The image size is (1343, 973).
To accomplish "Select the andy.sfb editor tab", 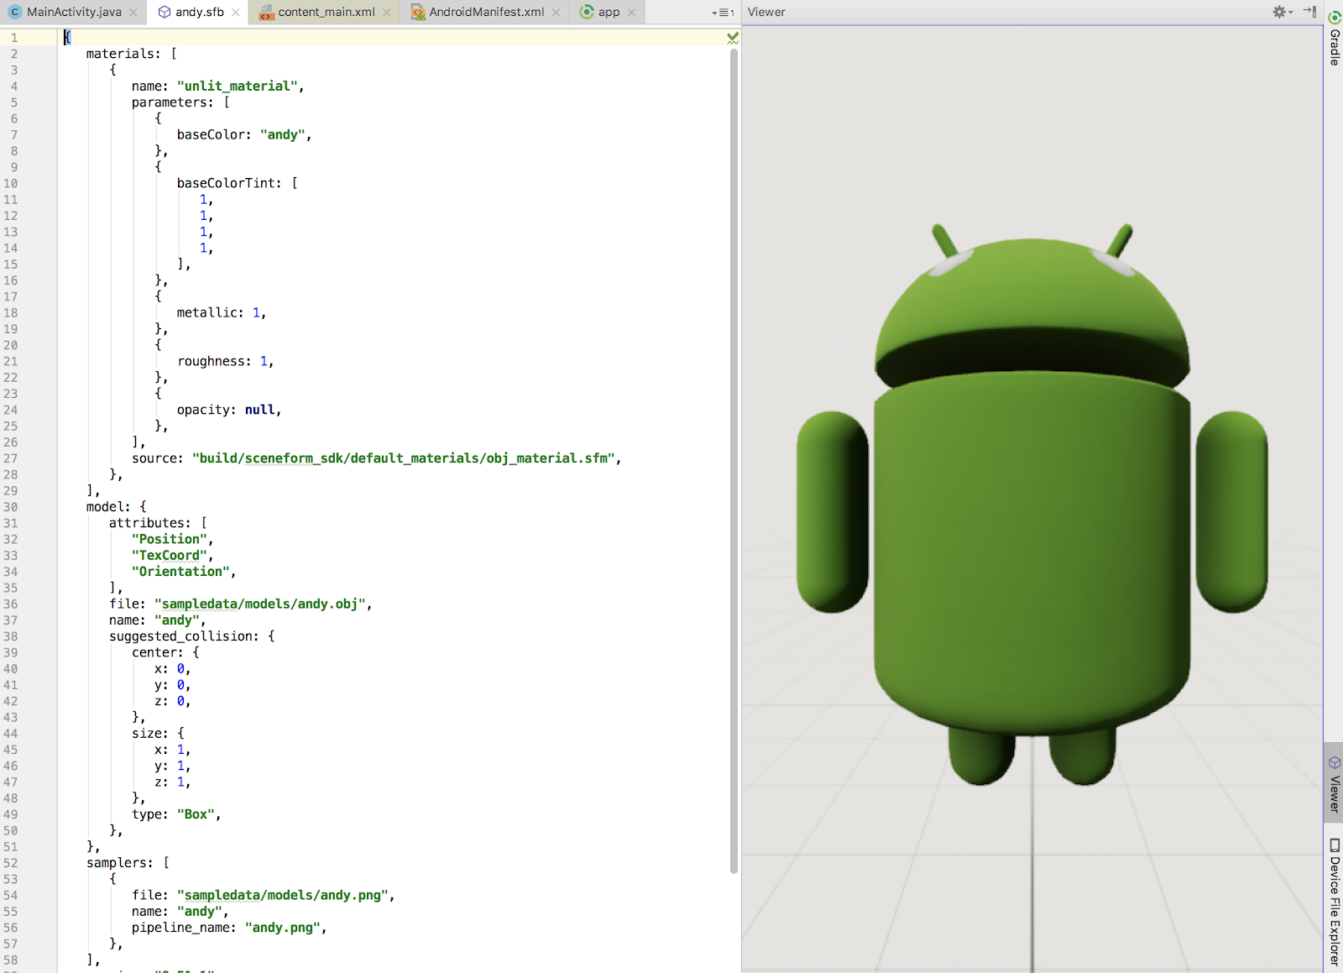I will 199,12.
